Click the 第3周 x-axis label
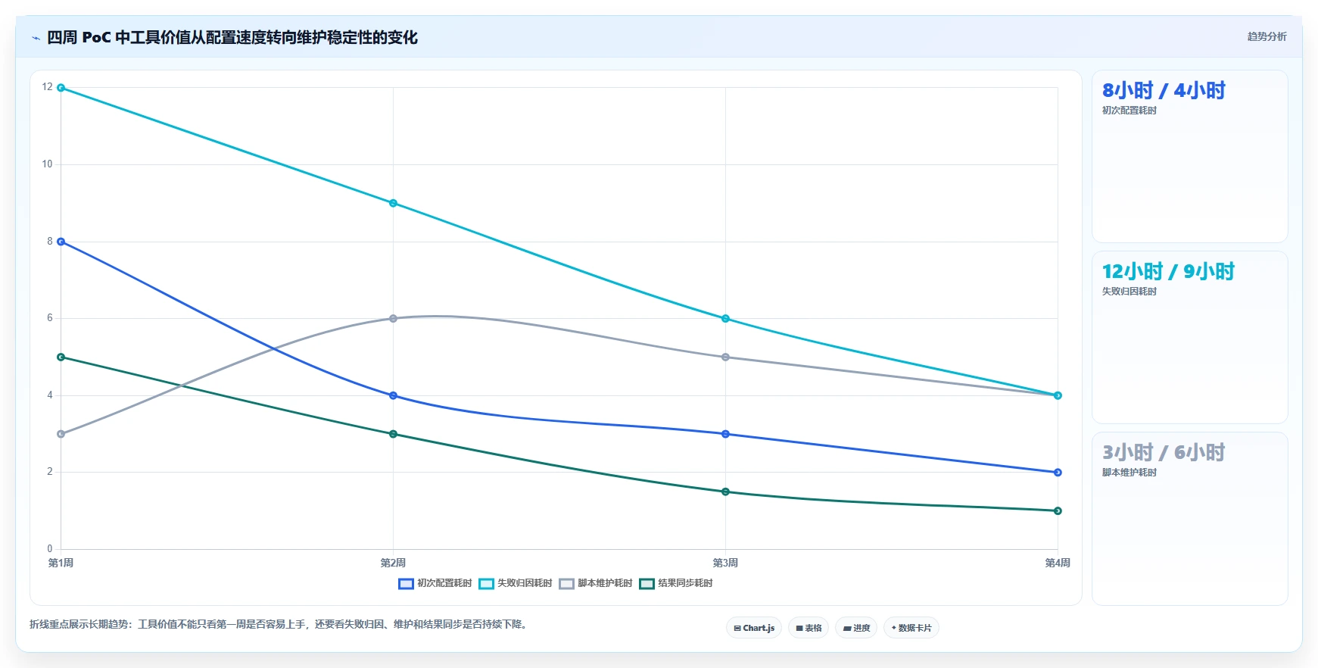 [x=725, y=563]
